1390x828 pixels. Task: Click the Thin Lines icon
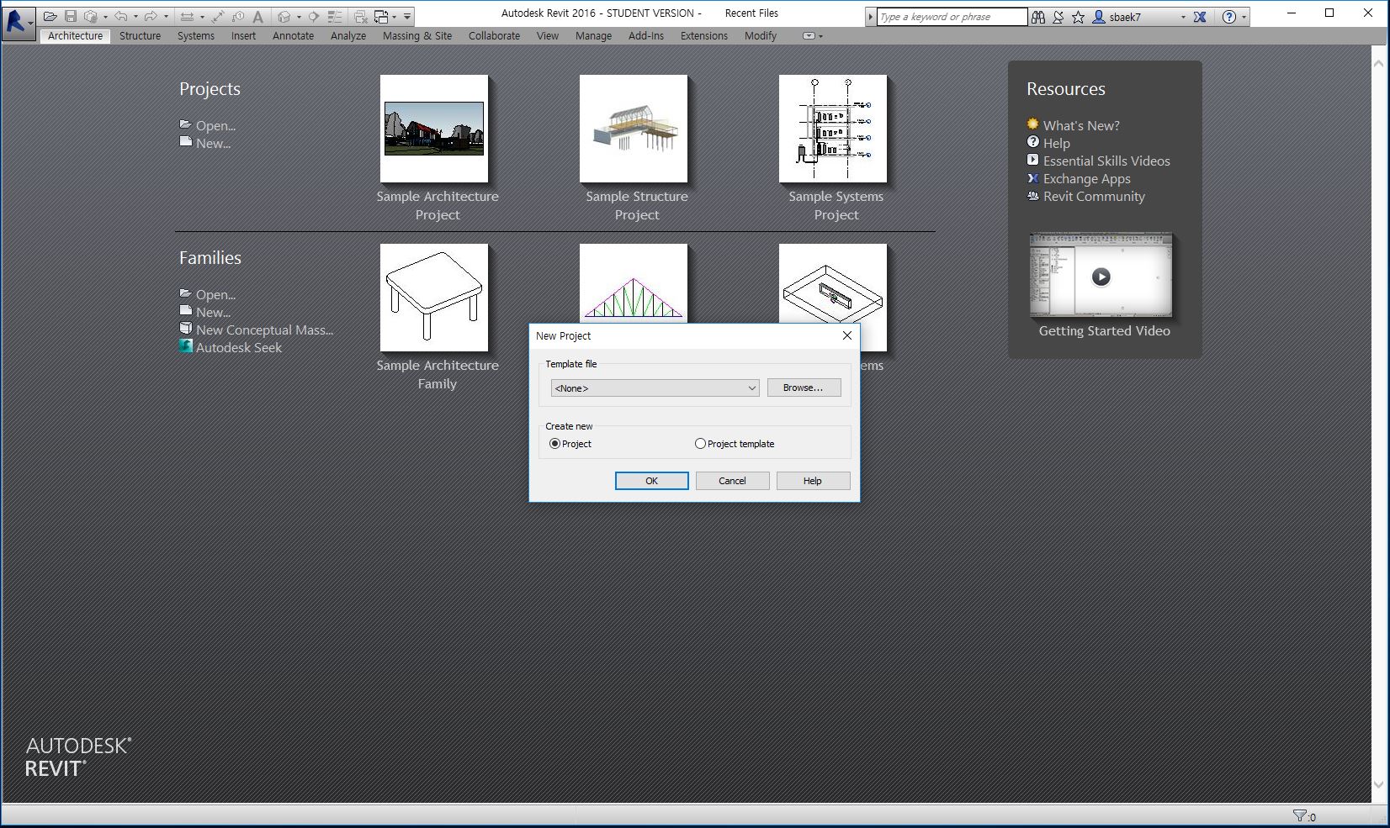point(335,16)
